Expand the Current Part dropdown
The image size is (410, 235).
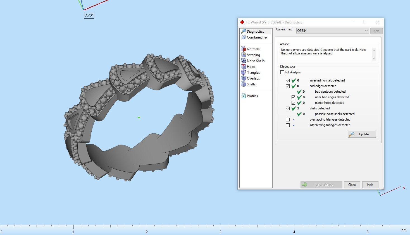pyautogui.click(x=366, y=31)
